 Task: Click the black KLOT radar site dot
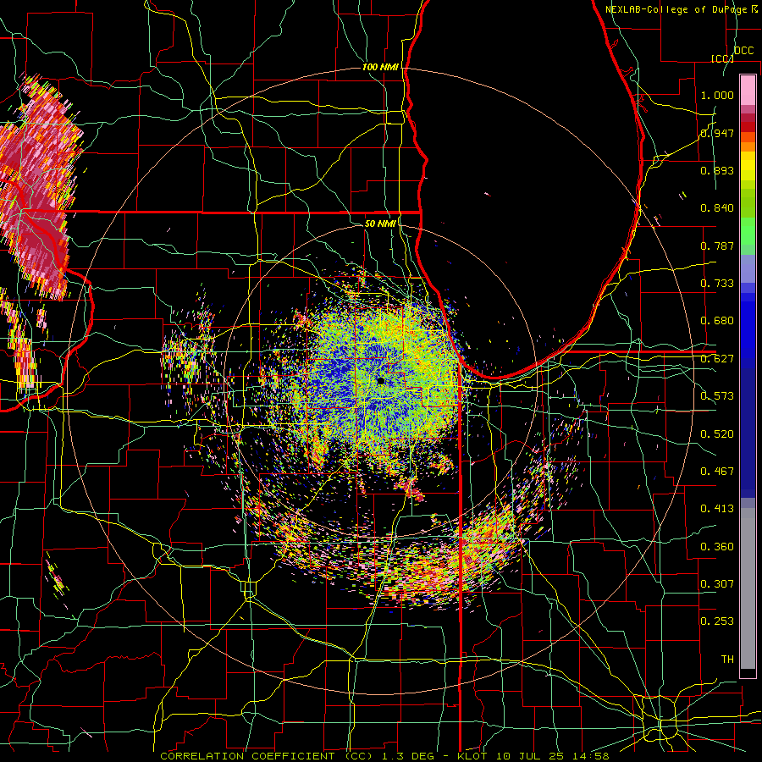click(381, 381)
